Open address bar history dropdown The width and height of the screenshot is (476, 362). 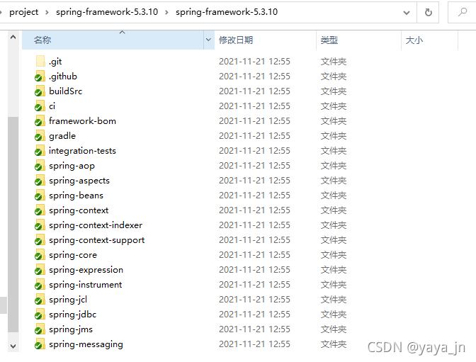(x=406, y=13)
